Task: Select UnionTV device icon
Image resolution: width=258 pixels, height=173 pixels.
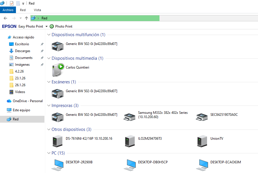Action: (x=202, y=141)
